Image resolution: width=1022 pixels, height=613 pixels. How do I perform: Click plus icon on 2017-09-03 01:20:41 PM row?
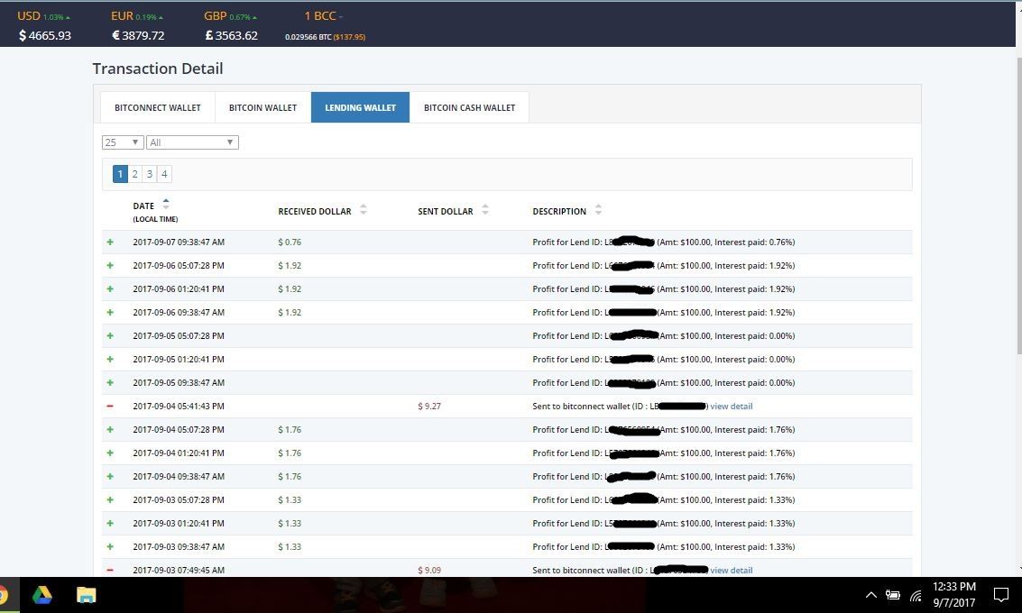tap(110, 523)
